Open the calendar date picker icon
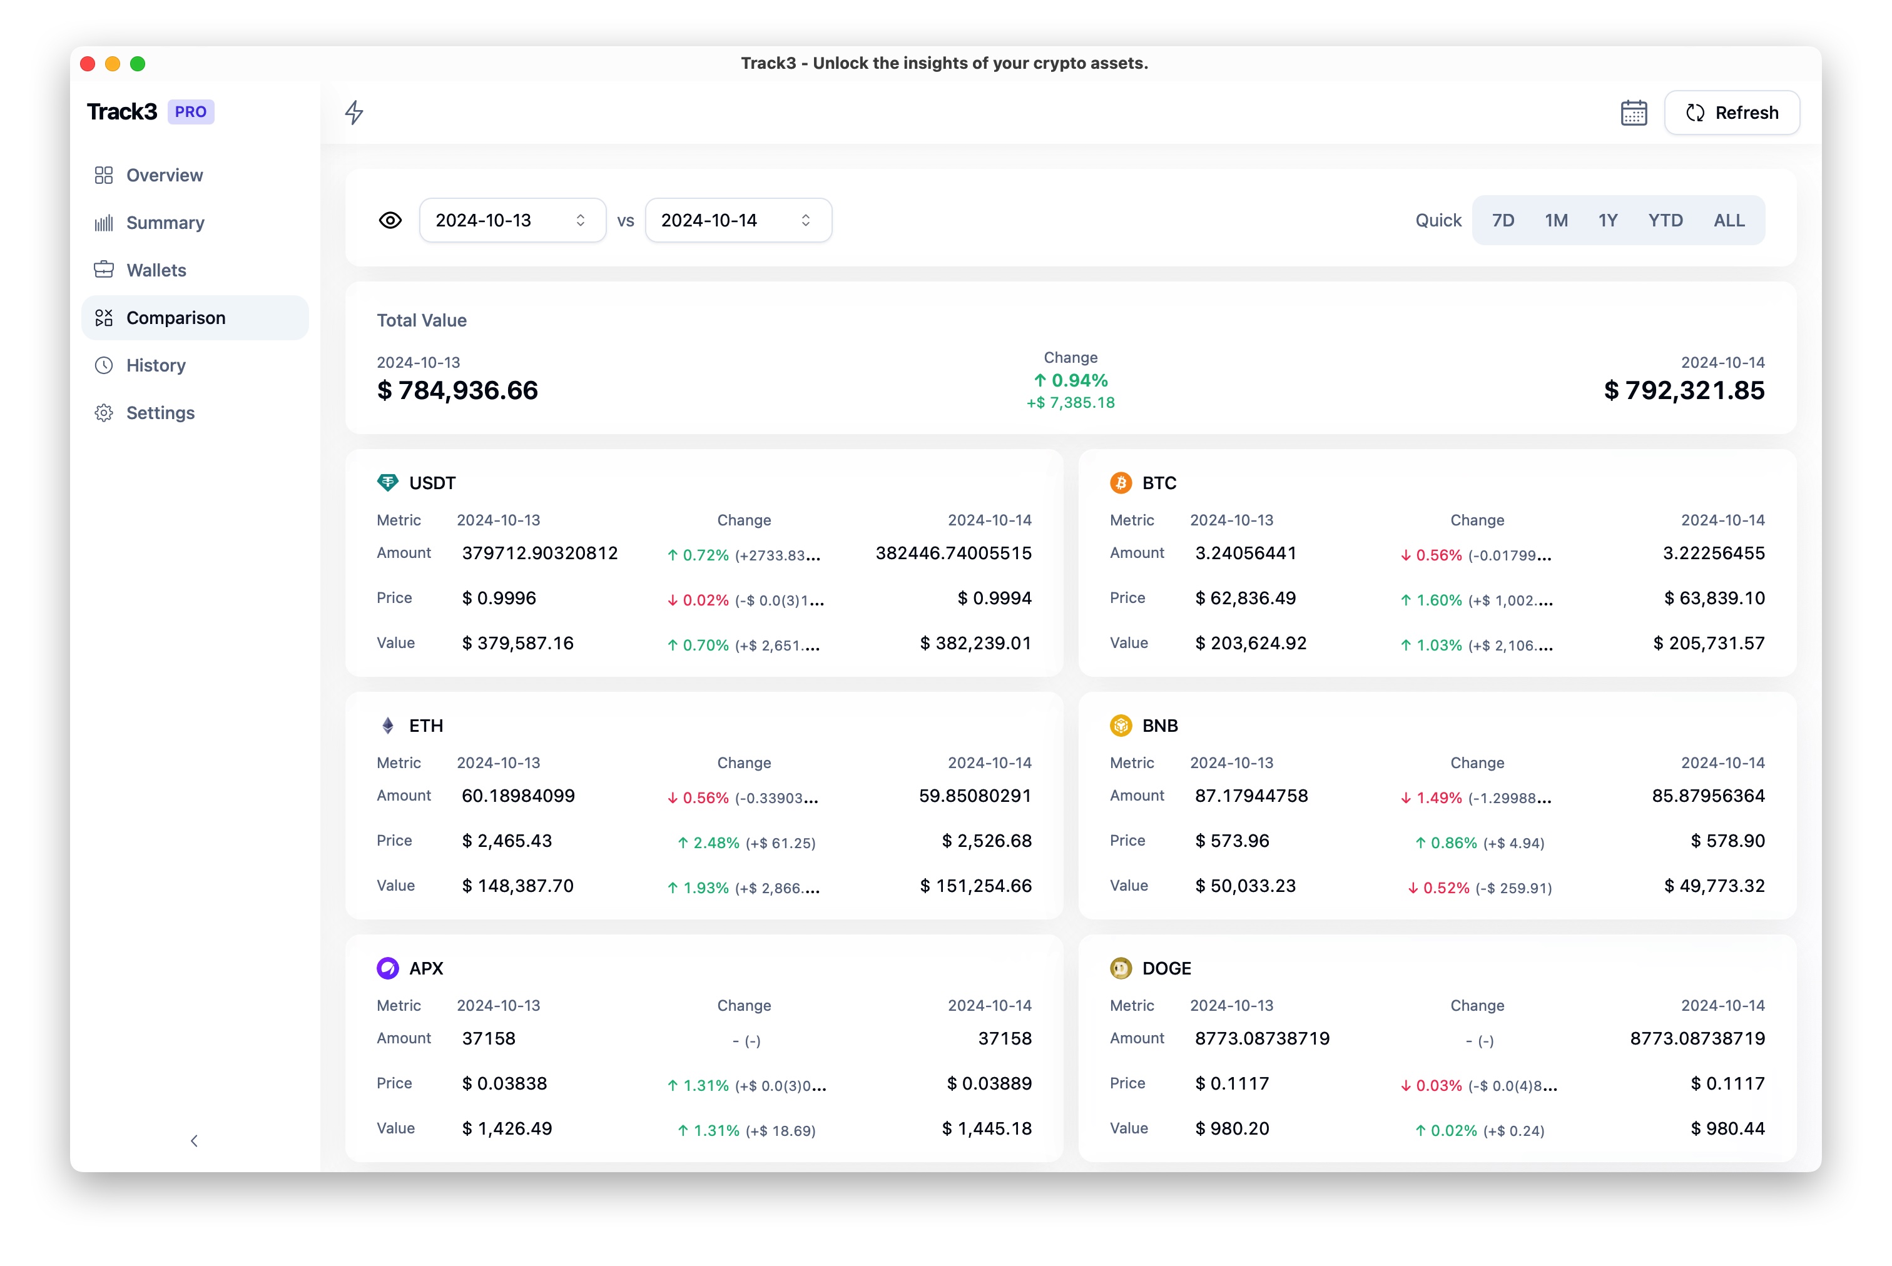This screenshot has width=1892, height=1266. (1633, 112)
